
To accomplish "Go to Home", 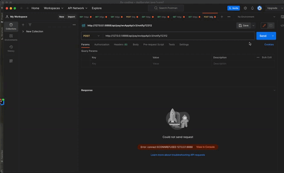I will (35, 8).
